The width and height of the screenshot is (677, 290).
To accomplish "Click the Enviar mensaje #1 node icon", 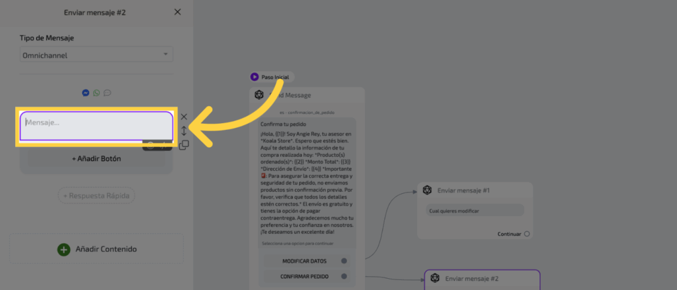I will pos(427,190).
